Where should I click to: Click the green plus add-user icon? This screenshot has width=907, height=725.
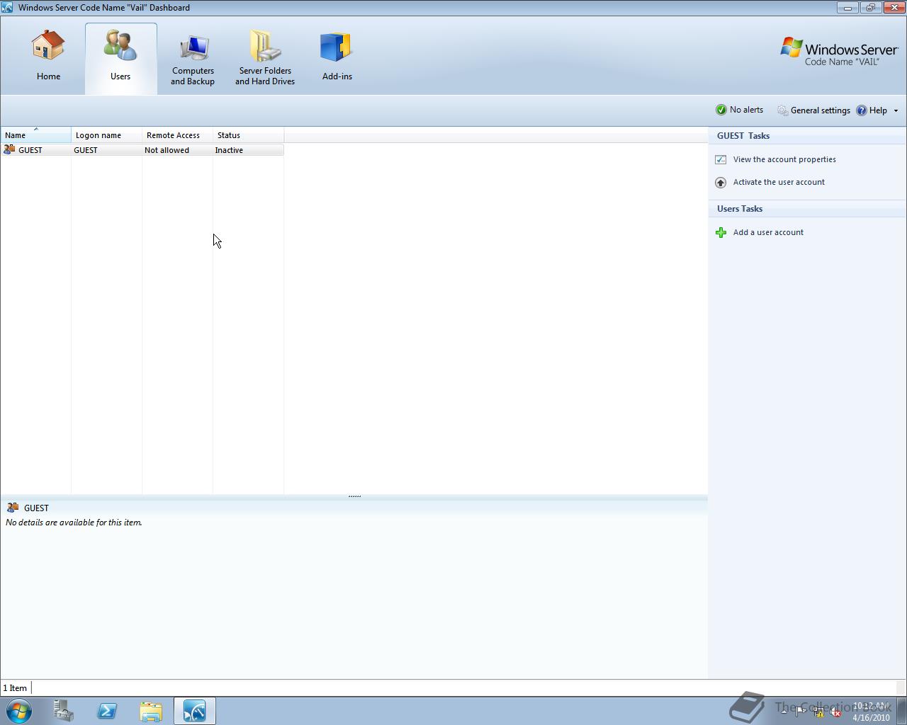[721, 232]
